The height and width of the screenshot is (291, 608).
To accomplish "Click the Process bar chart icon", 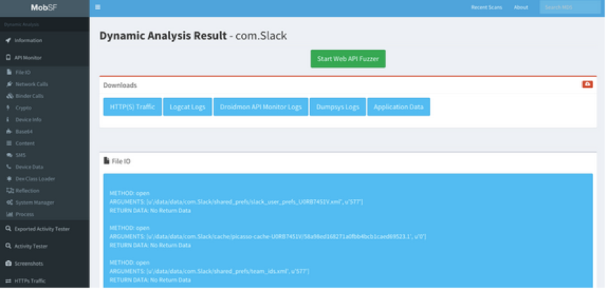I will click(10, 214).
